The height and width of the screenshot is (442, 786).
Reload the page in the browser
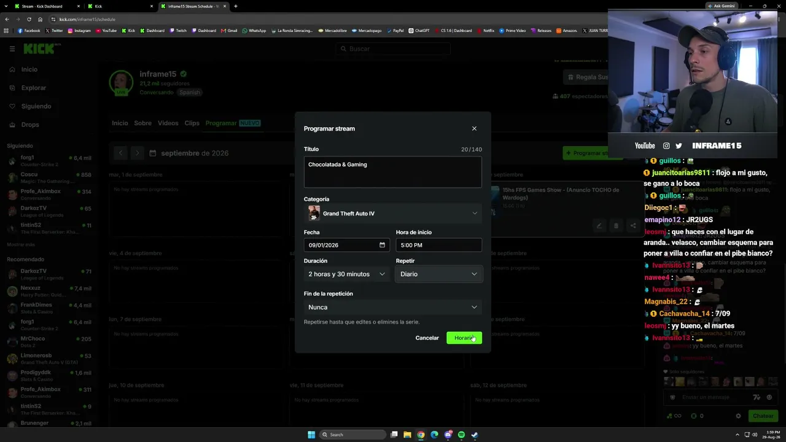coord(28,19)
